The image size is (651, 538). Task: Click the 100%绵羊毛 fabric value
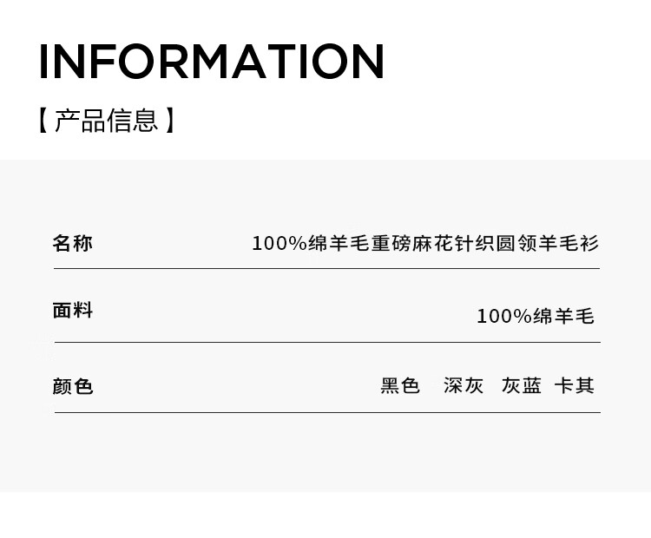click(x=536, y=317)
